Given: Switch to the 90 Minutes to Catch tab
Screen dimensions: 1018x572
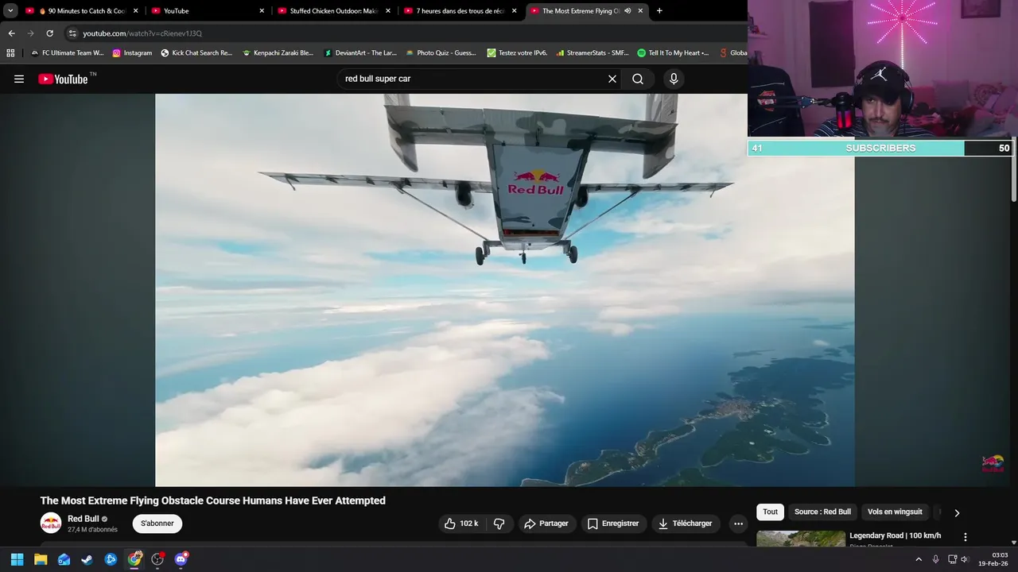Looking at the screenshot, I should click(x=80, y=11).
